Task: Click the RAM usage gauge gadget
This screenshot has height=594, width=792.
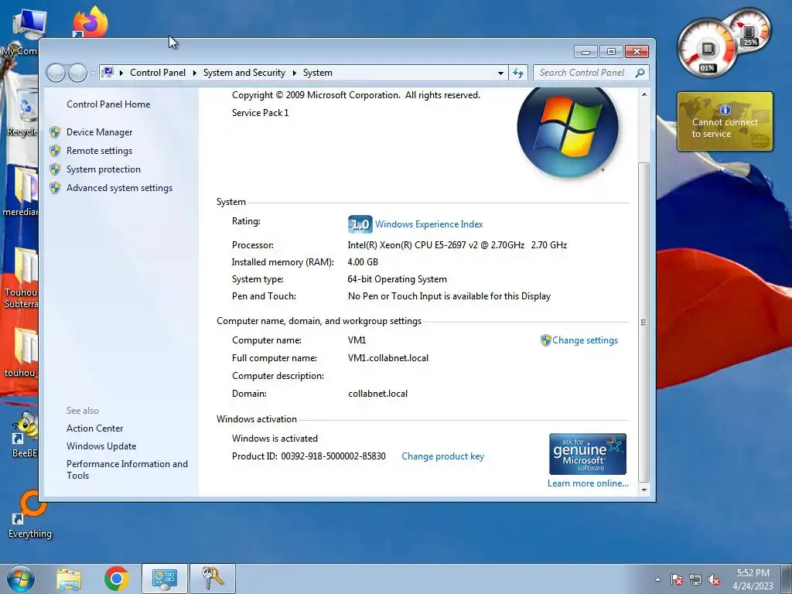Action: (749, 31)
